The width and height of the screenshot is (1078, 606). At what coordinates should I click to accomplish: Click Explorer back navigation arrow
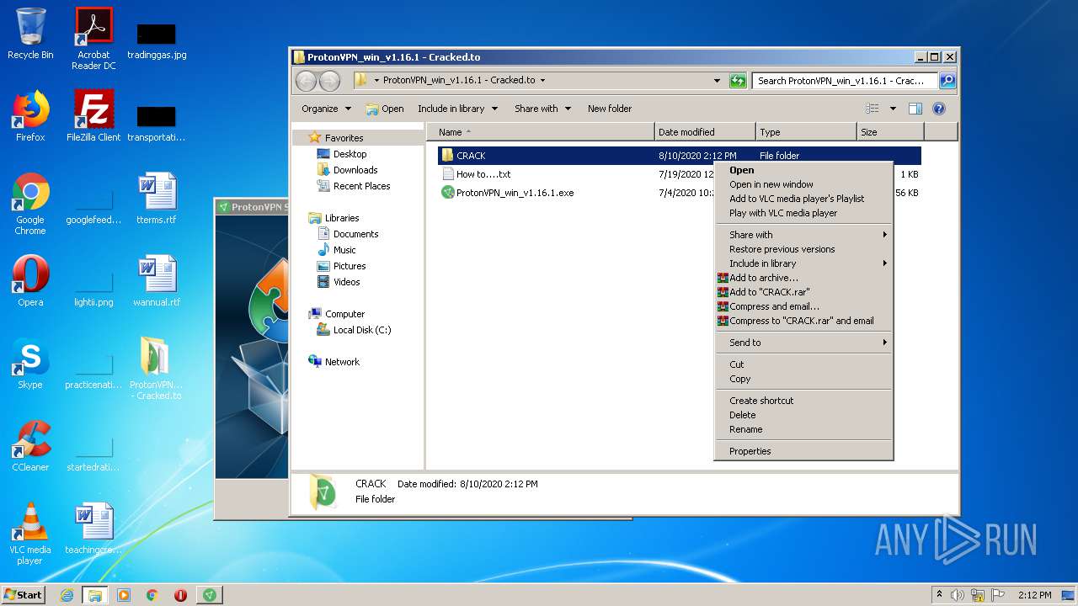(306, 81)
